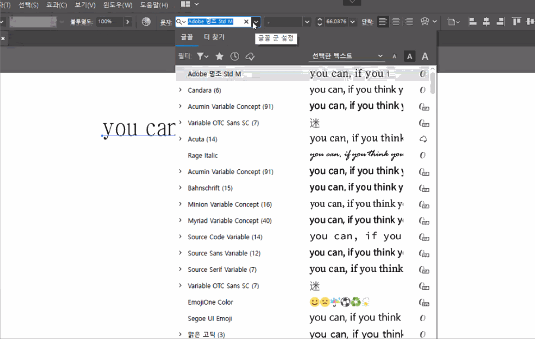This screenshot has width=535, height=339.
Task: Open the font size dropdown arrow
Action: [x=353, y=22]
